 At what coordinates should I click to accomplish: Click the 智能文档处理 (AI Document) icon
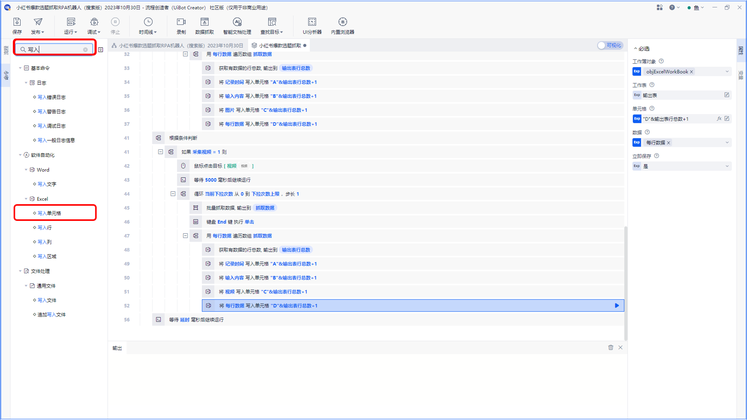237,21
